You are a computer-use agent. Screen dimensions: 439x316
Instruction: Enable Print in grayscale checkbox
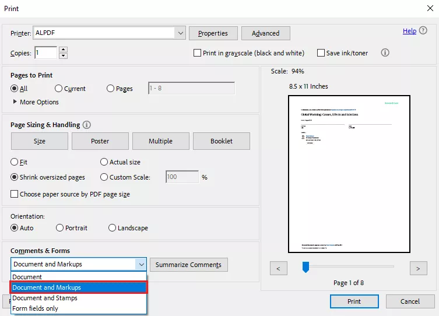(198, 53)
